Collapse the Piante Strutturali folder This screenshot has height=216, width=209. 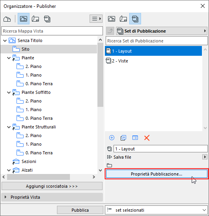tap(9, 127)
